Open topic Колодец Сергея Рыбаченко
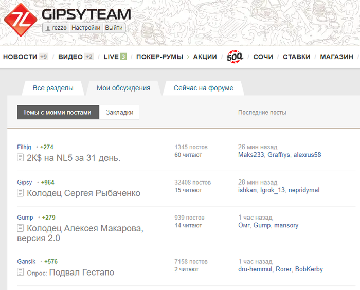 [83, 193]
